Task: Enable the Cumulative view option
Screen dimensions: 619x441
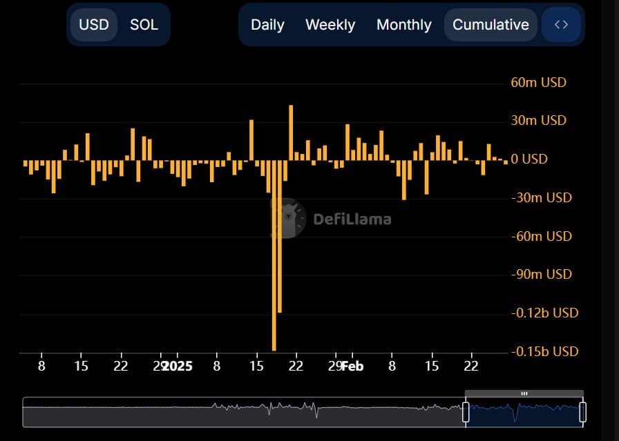Action: pyautogui.click(x=491, y=25)
